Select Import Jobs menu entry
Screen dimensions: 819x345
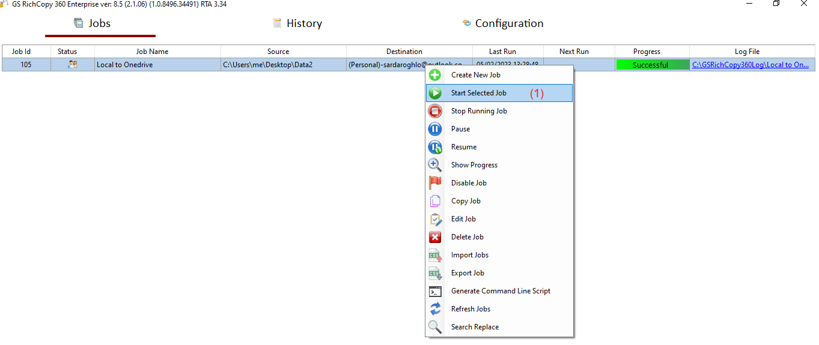pyautogui.click(x=469, y=255)
